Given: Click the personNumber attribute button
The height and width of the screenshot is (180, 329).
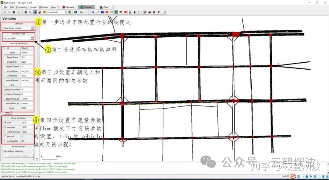Looking at the screenshot, I should [12, 89].
